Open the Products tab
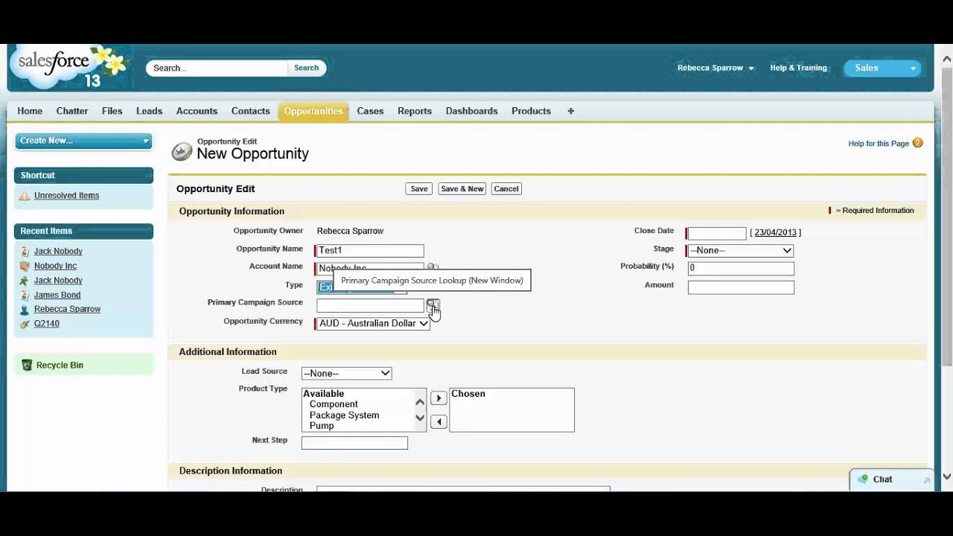Viewport: 953px width, 536px height. [531, 111]
